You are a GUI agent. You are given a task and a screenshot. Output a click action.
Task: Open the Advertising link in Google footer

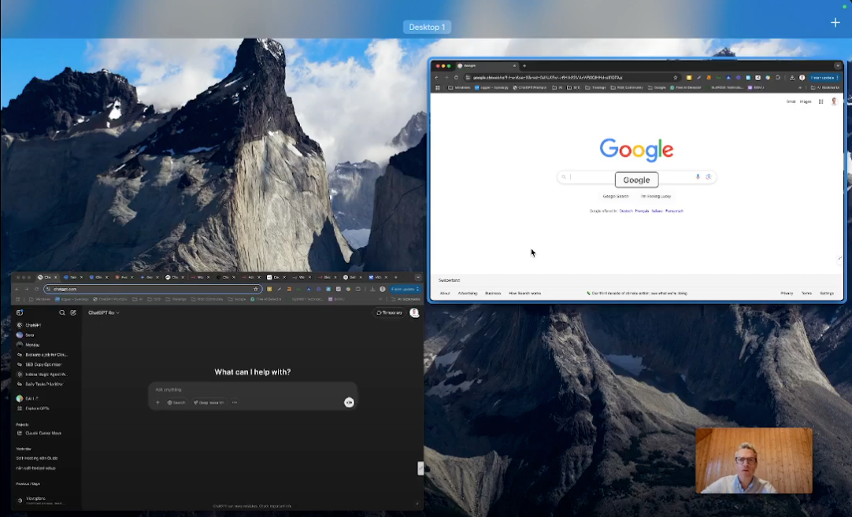pos(467,294)
